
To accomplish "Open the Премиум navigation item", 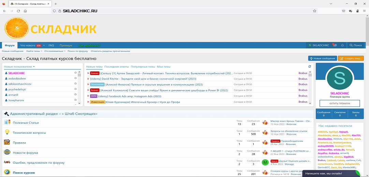I will [66, 45].
